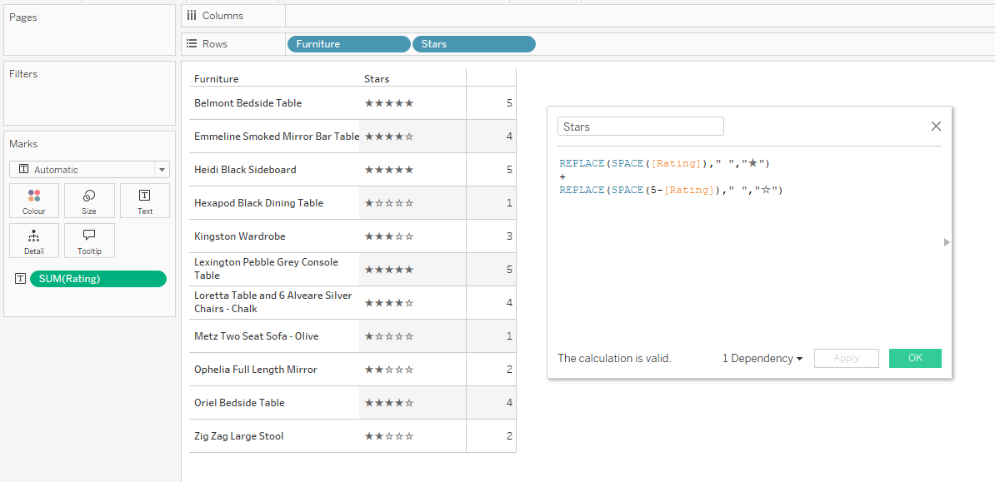
Task: Click the Filters shelf label
Action: (x=23, y=74)
